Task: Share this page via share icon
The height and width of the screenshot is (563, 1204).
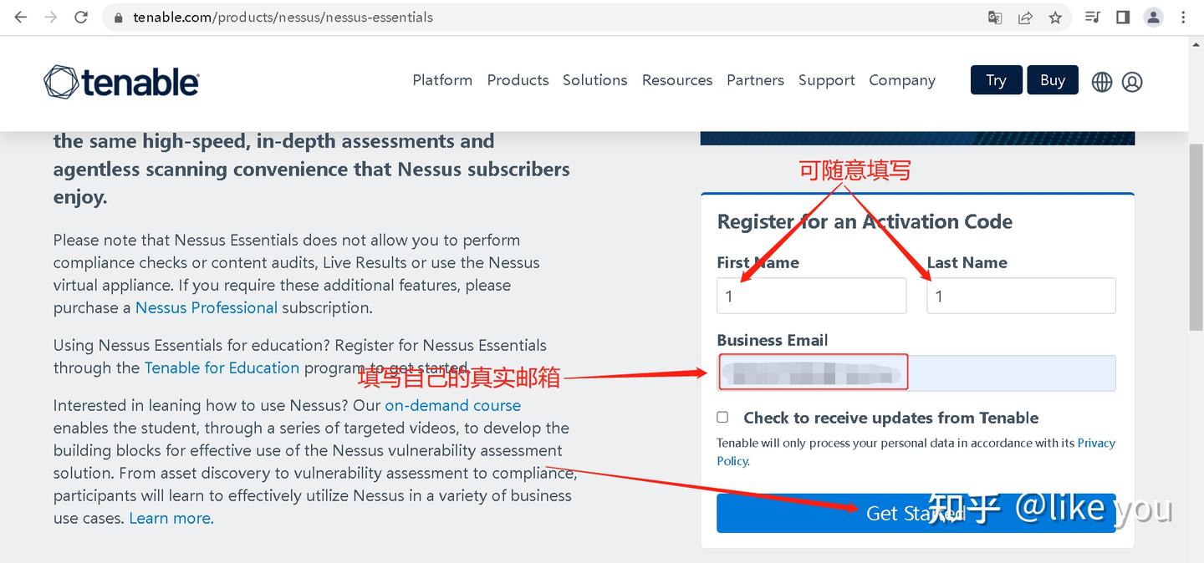Action: coord(1025,18)
